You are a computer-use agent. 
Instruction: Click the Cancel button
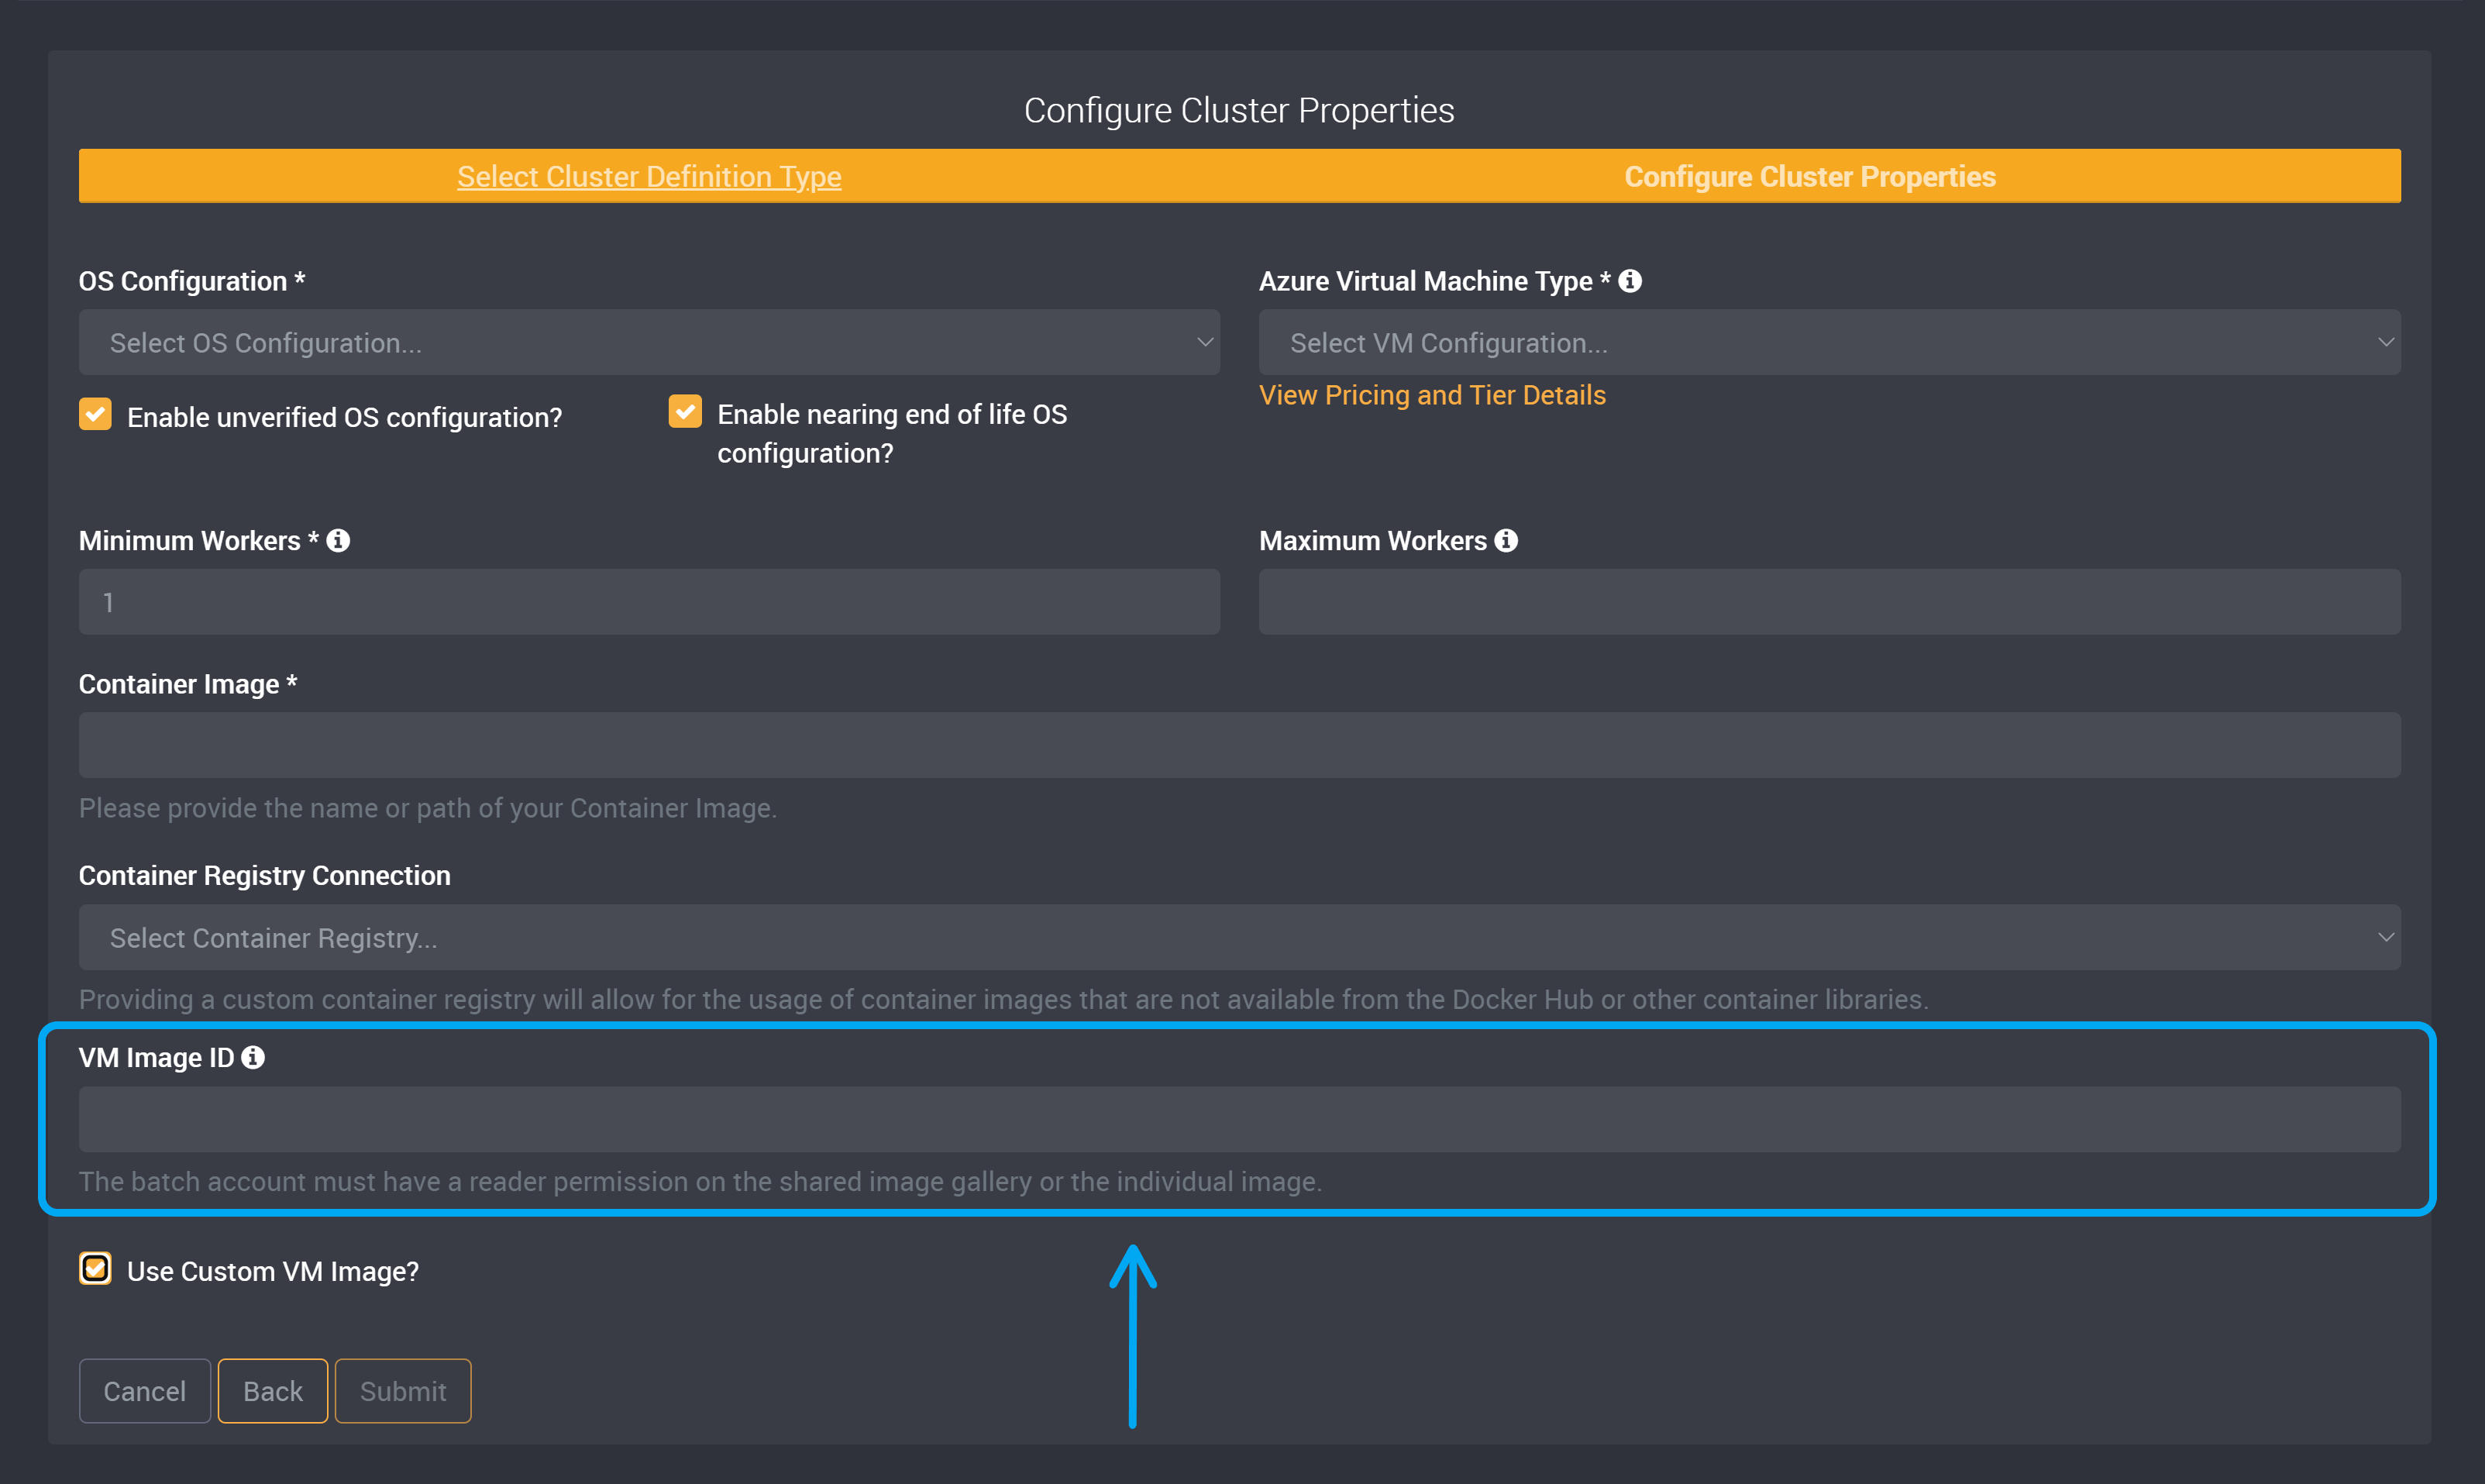[144, 1390]
